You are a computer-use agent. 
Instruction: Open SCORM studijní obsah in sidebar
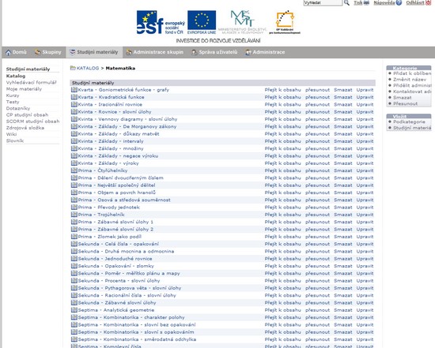[x=32, y=122]
